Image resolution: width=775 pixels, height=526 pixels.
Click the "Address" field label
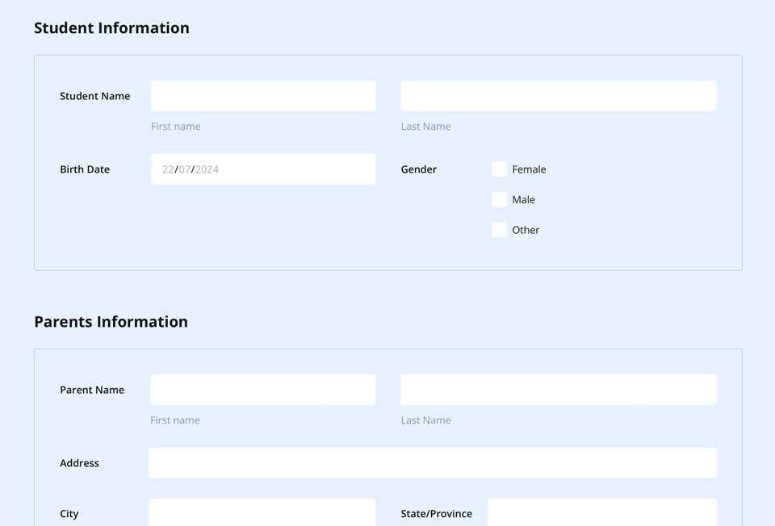point(79,463)
